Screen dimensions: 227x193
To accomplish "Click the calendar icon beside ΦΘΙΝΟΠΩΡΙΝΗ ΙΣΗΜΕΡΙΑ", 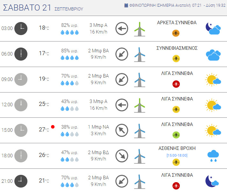I will pos(126,5).
